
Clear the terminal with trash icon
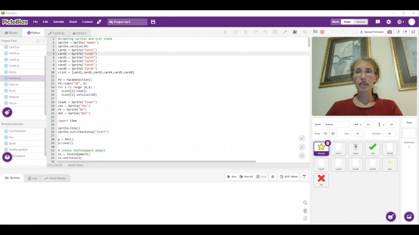point(305,211)
